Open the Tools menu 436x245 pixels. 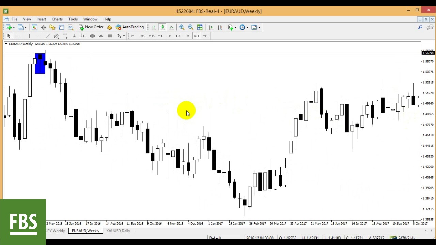pyautogui.click(x=73, y=19)
